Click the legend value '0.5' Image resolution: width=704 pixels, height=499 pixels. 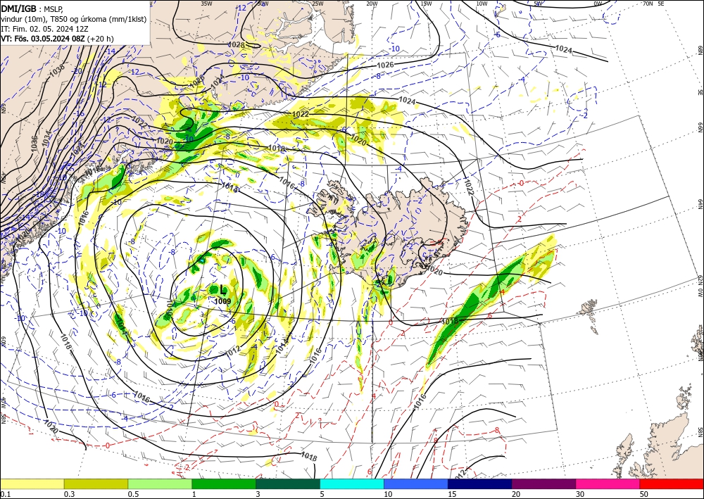133,494
